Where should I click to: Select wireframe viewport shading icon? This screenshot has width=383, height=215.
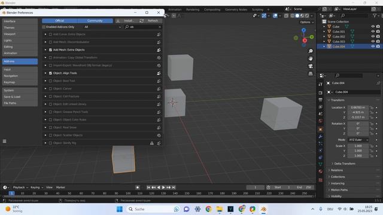(x=293, y=16)
